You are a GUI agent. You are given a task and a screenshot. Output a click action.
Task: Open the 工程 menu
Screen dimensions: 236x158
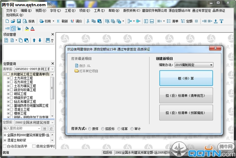(70, 11)
